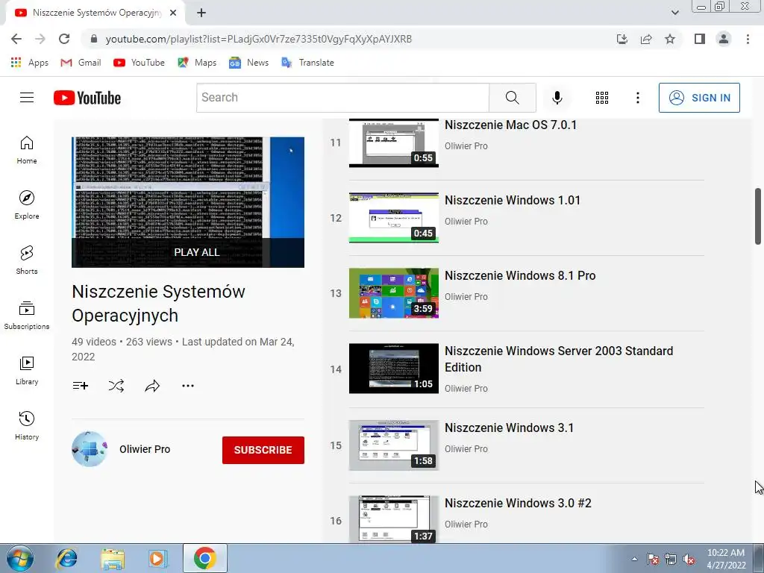The height and width of the screenshot is (573, 764).
Task: Click the address bar URL
Action: click(259, 39)
